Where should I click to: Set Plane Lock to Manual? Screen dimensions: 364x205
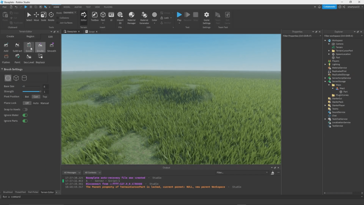[x=44, y=103]
